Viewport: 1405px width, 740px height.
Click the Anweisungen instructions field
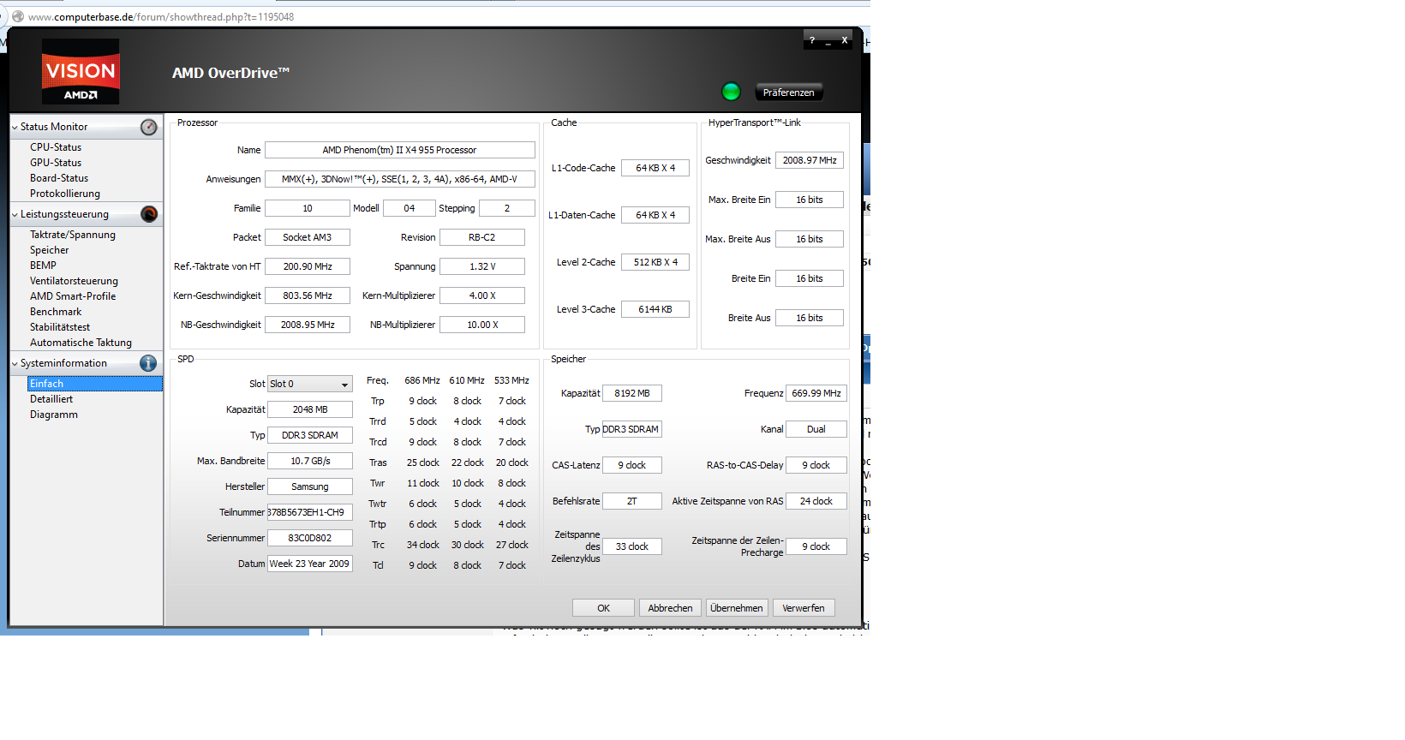pyautogui.click(x=400, y=179)
